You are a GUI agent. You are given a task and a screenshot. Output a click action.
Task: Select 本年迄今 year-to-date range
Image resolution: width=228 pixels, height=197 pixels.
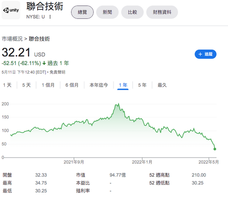pyautogui.click(x=99, y=85)
